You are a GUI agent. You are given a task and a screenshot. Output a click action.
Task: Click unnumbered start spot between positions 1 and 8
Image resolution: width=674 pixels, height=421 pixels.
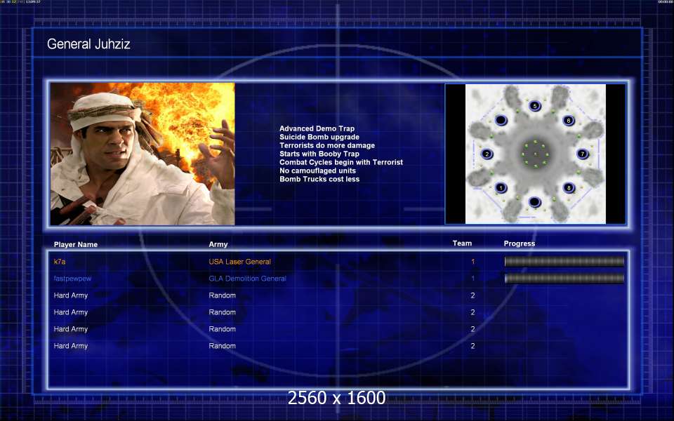(x=534, y=201)
